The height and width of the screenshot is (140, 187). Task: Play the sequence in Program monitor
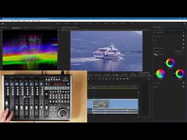pos(106,79)
